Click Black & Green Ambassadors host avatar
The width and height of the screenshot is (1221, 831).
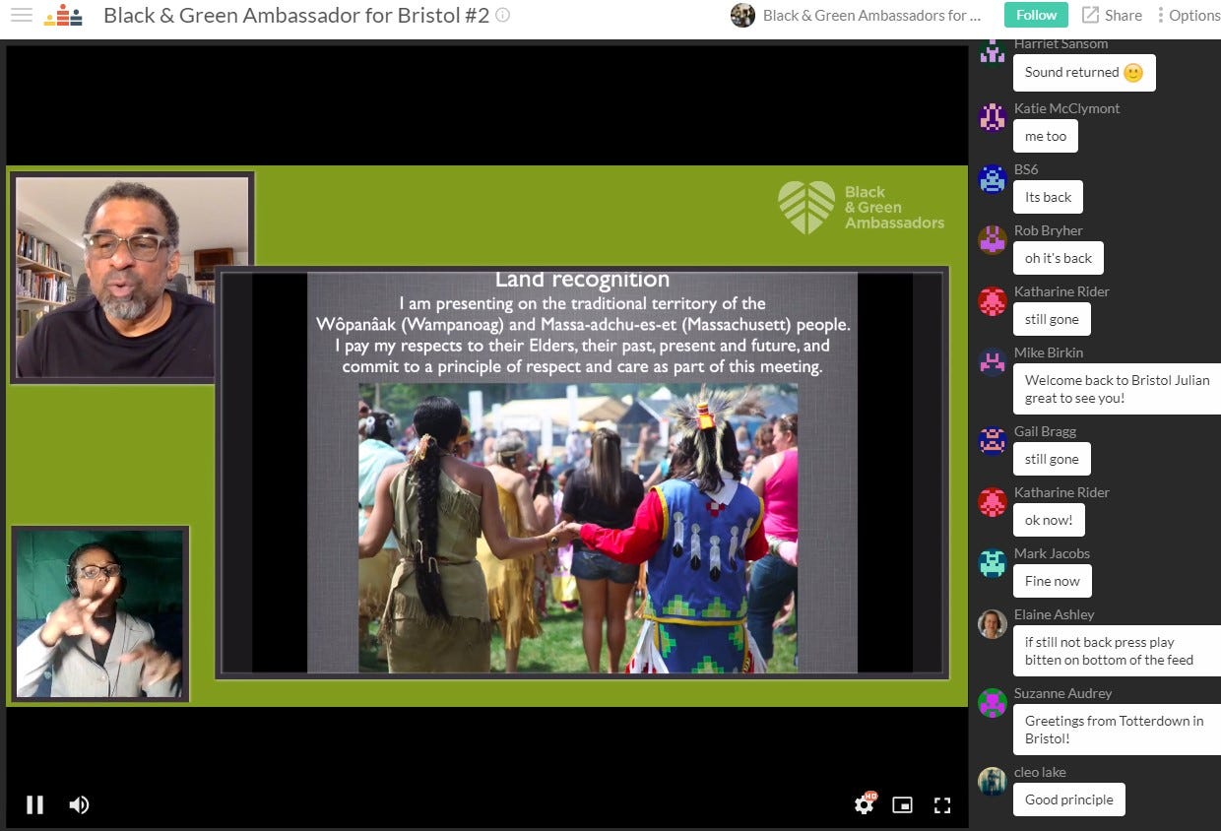coord(742,15)
